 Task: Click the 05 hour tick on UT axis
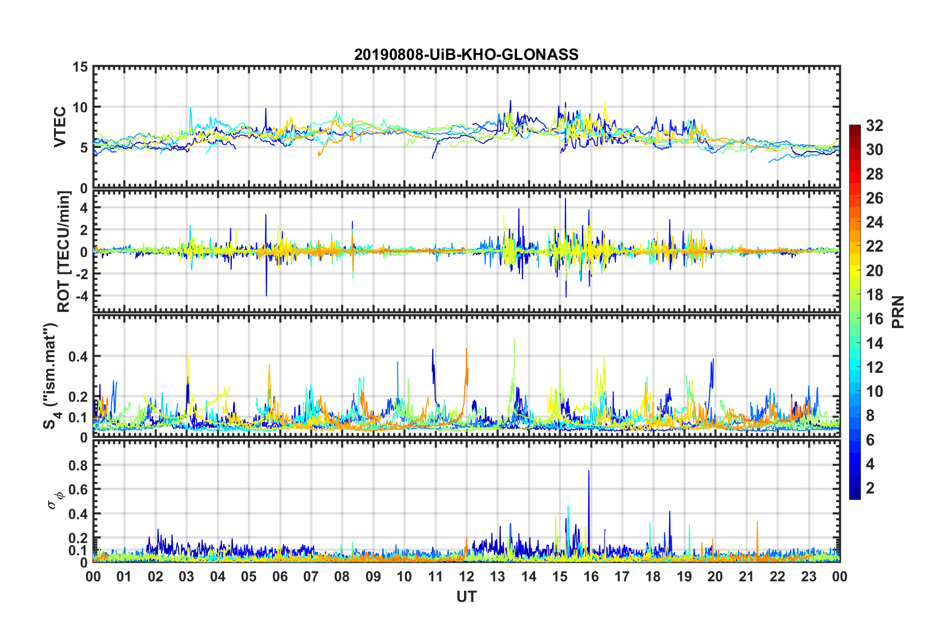pos(249,576)
